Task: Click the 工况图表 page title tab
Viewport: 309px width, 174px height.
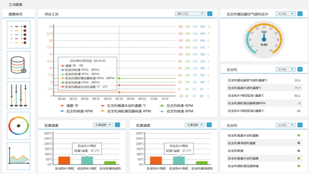Action: [16, 4]
